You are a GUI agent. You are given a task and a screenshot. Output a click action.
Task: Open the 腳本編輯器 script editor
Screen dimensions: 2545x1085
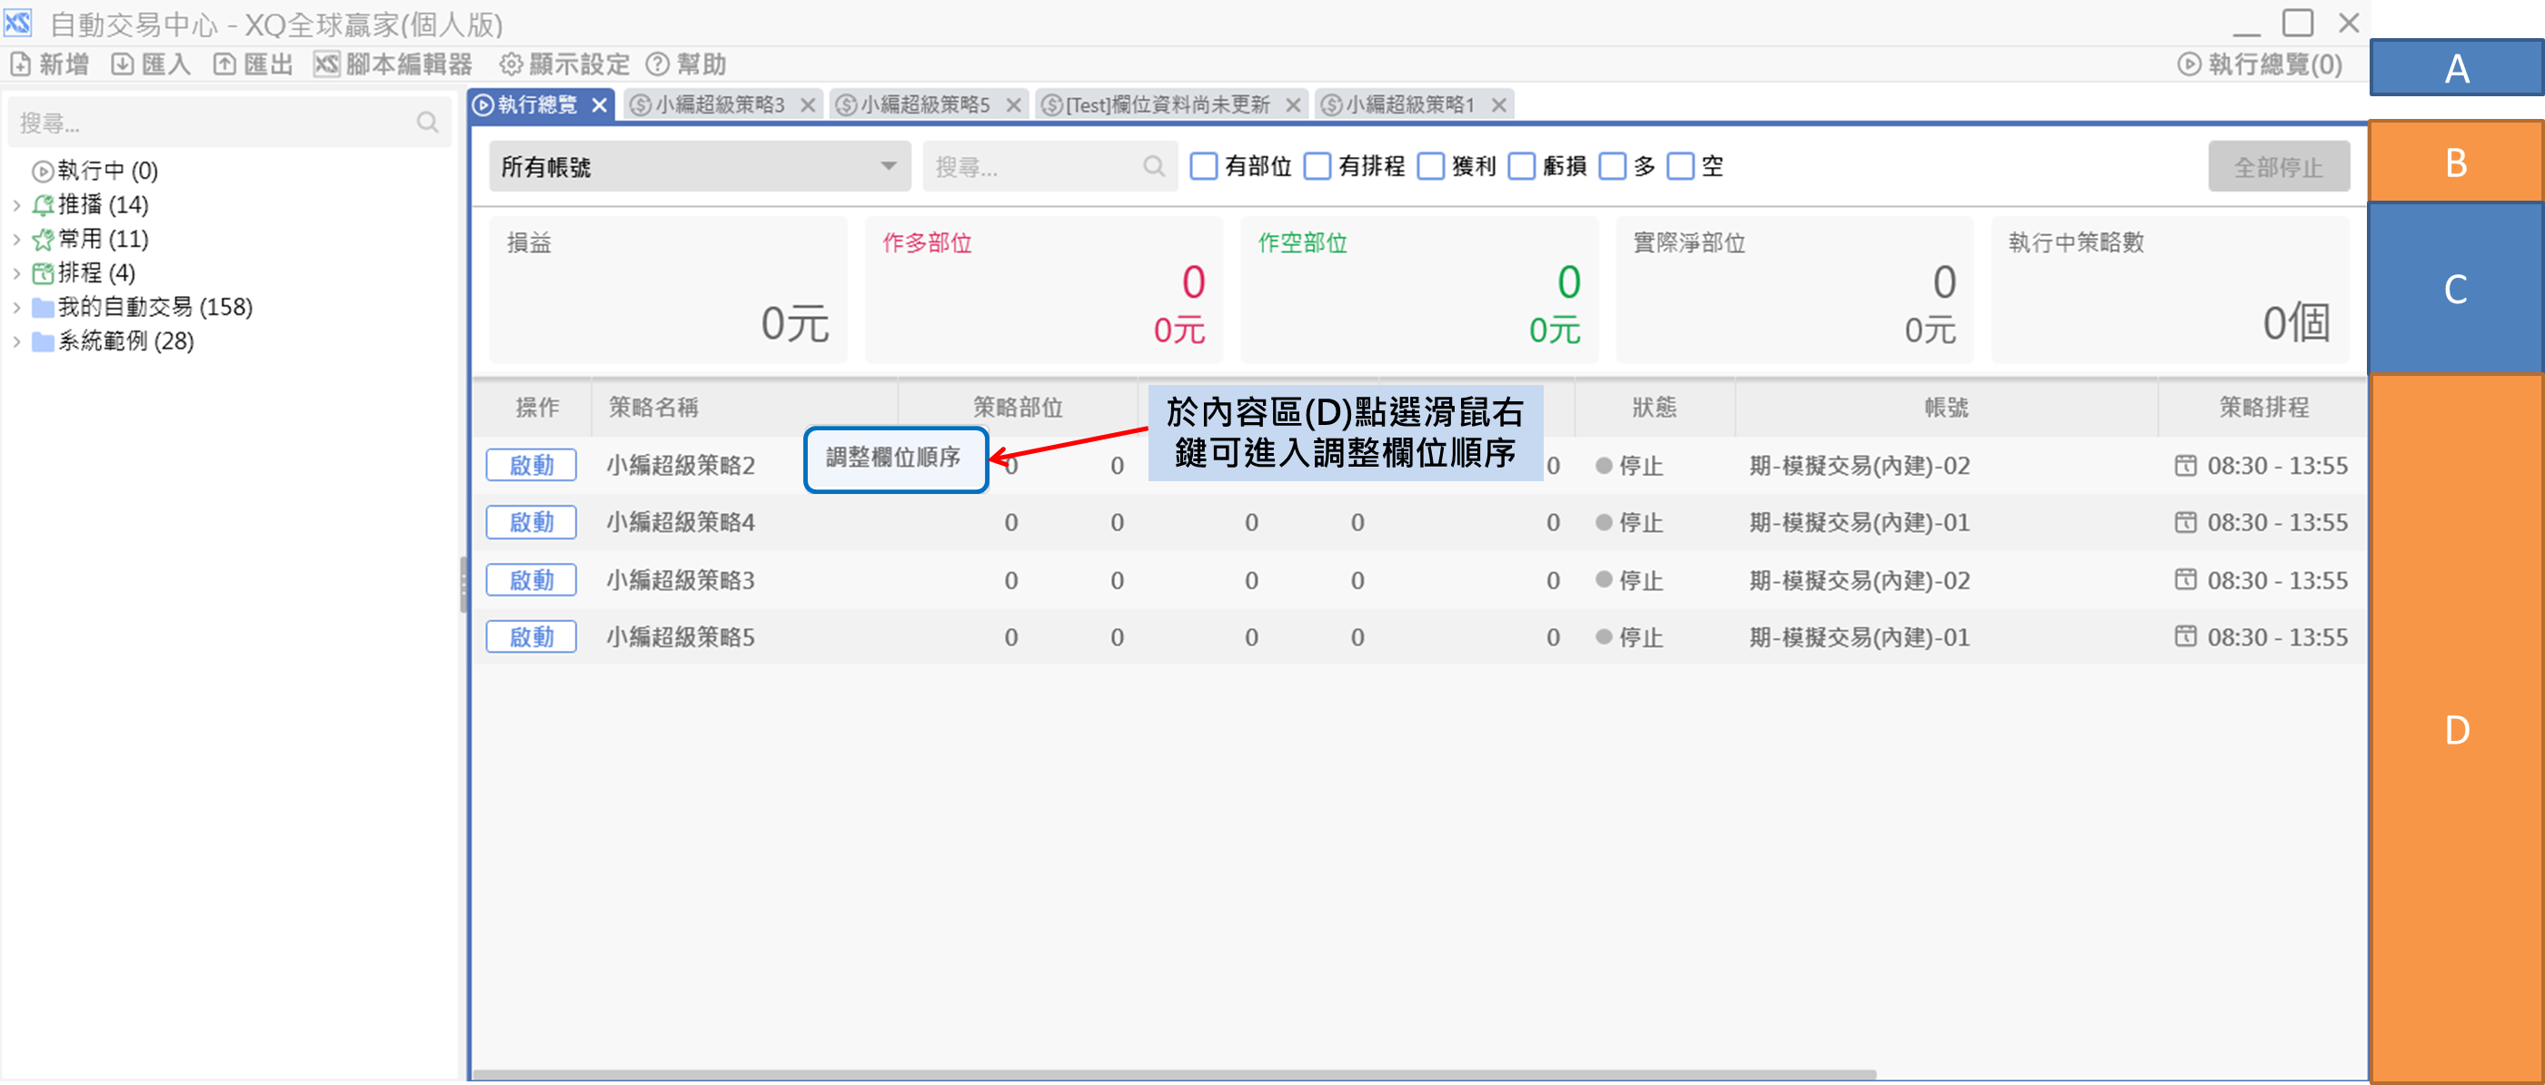pos(393,64)
